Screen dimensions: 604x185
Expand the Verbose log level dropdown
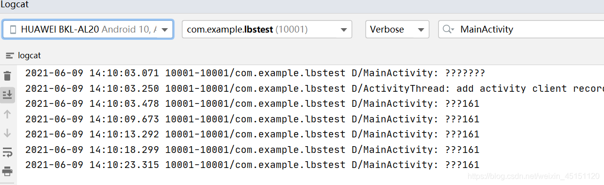click(397, 29)
